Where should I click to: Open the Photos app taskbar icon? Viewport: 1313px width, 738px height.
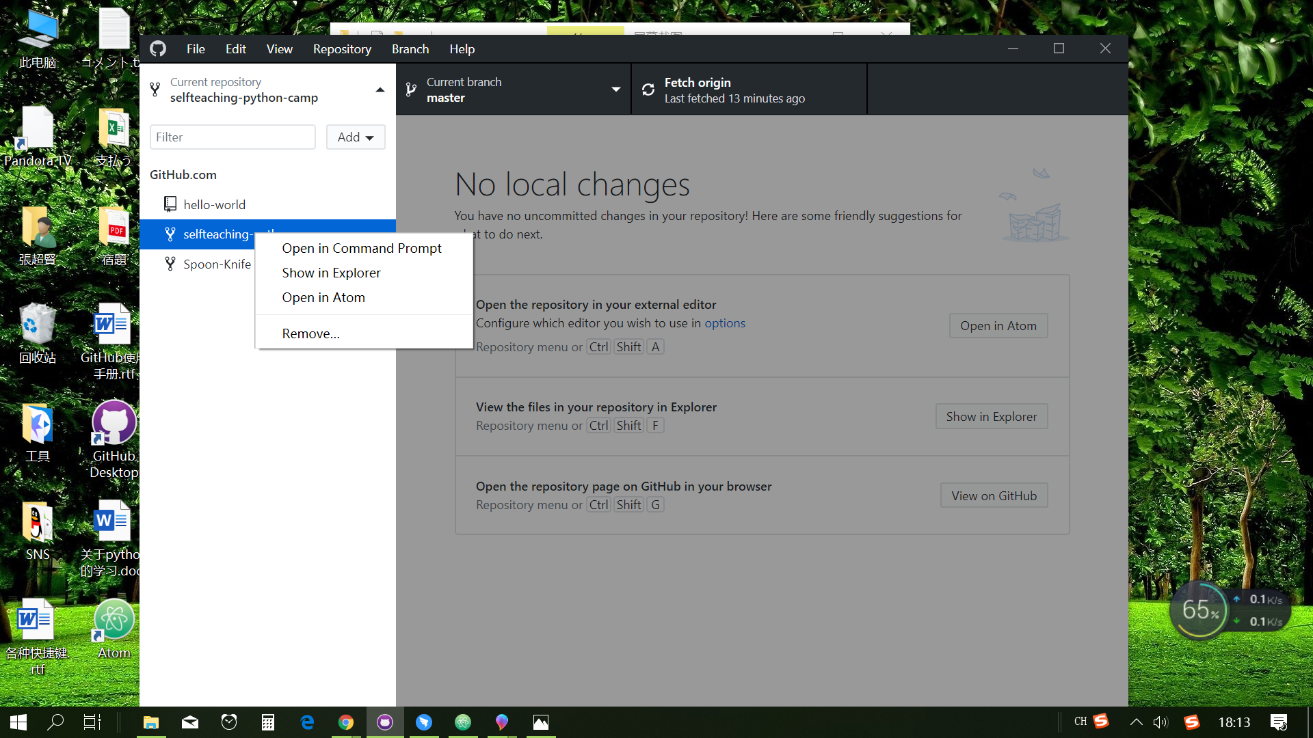tap(541, 722)
